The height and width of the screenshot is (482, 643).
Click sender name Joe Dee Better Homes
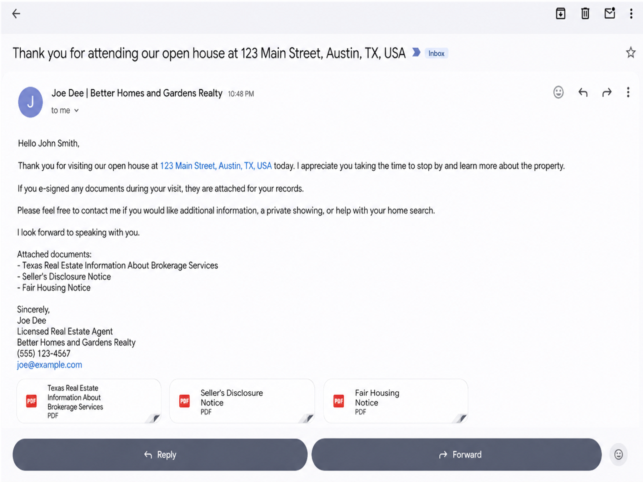point(137,93)
